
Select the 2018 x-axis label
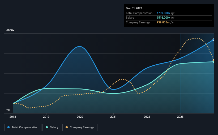coord(13,117)
